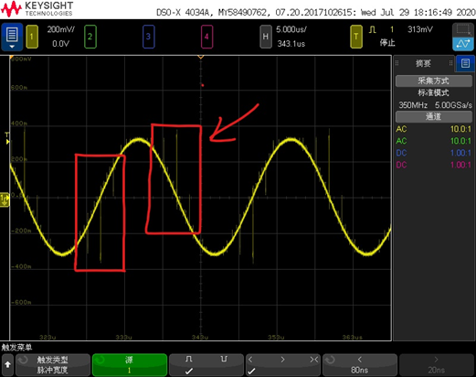
Task: Choose less-than qualifier symbol
Action: (x=250, y=360)
